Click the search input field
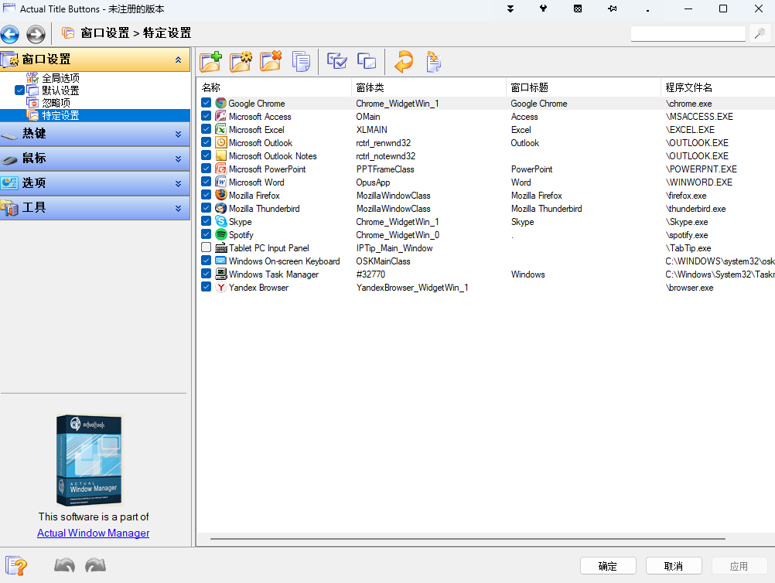The image size is (775, 583). 688,33
